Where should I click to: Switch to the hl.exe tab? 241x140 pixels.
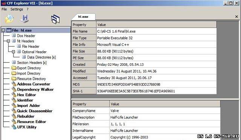tap(83, 17)
